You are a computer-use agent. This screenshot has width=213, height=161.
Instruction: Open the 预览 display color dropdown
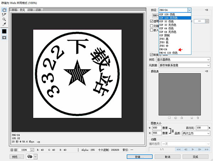click(183, 60)
